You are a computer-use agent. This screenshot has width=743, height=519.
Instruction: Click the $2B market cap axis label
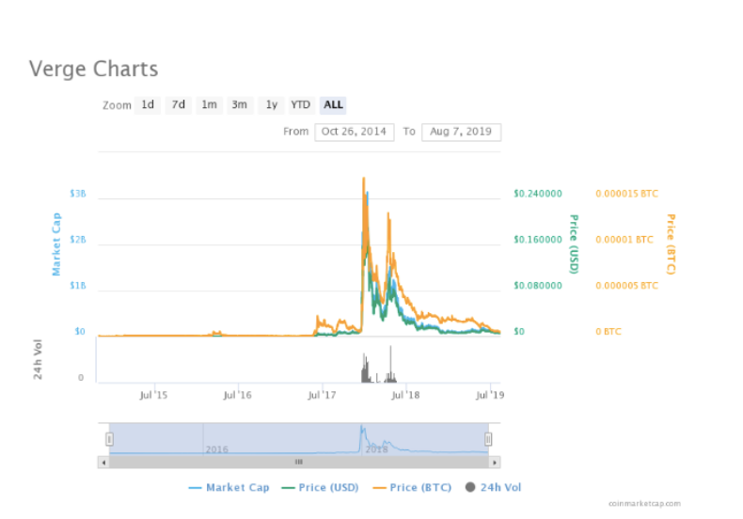click(78, 240)
